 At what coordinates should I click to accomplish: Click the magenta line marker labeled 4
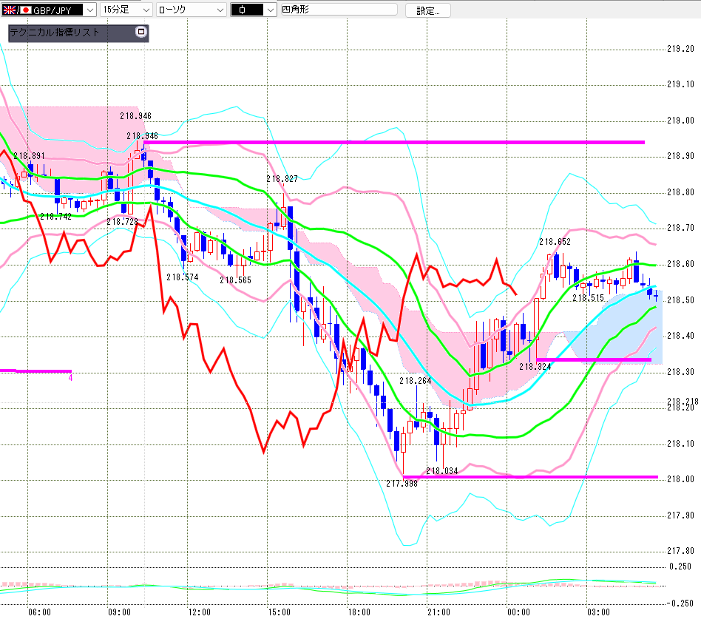point(71,378)
